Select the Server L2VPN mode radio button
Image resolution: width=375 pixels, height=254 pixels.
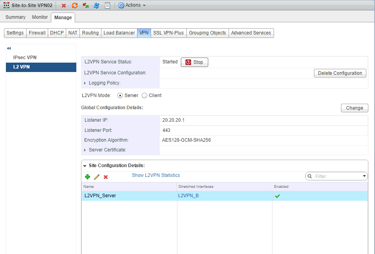coord(120,95)
